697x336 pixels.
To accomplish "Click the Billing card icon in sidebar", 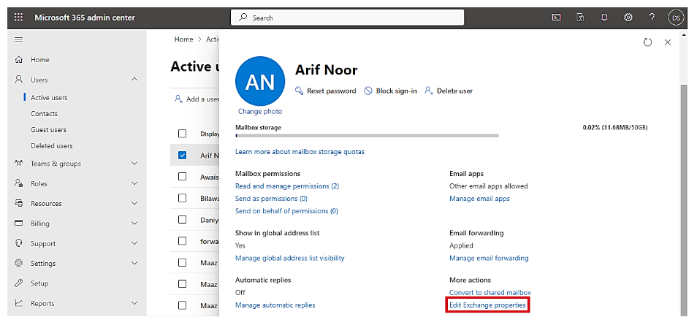I will (x=19, y=223).
